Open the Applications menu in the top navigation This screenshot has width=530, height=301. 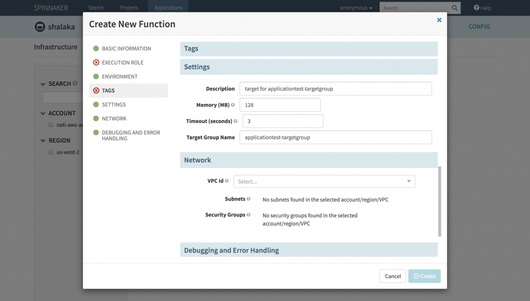pos(168,7)
